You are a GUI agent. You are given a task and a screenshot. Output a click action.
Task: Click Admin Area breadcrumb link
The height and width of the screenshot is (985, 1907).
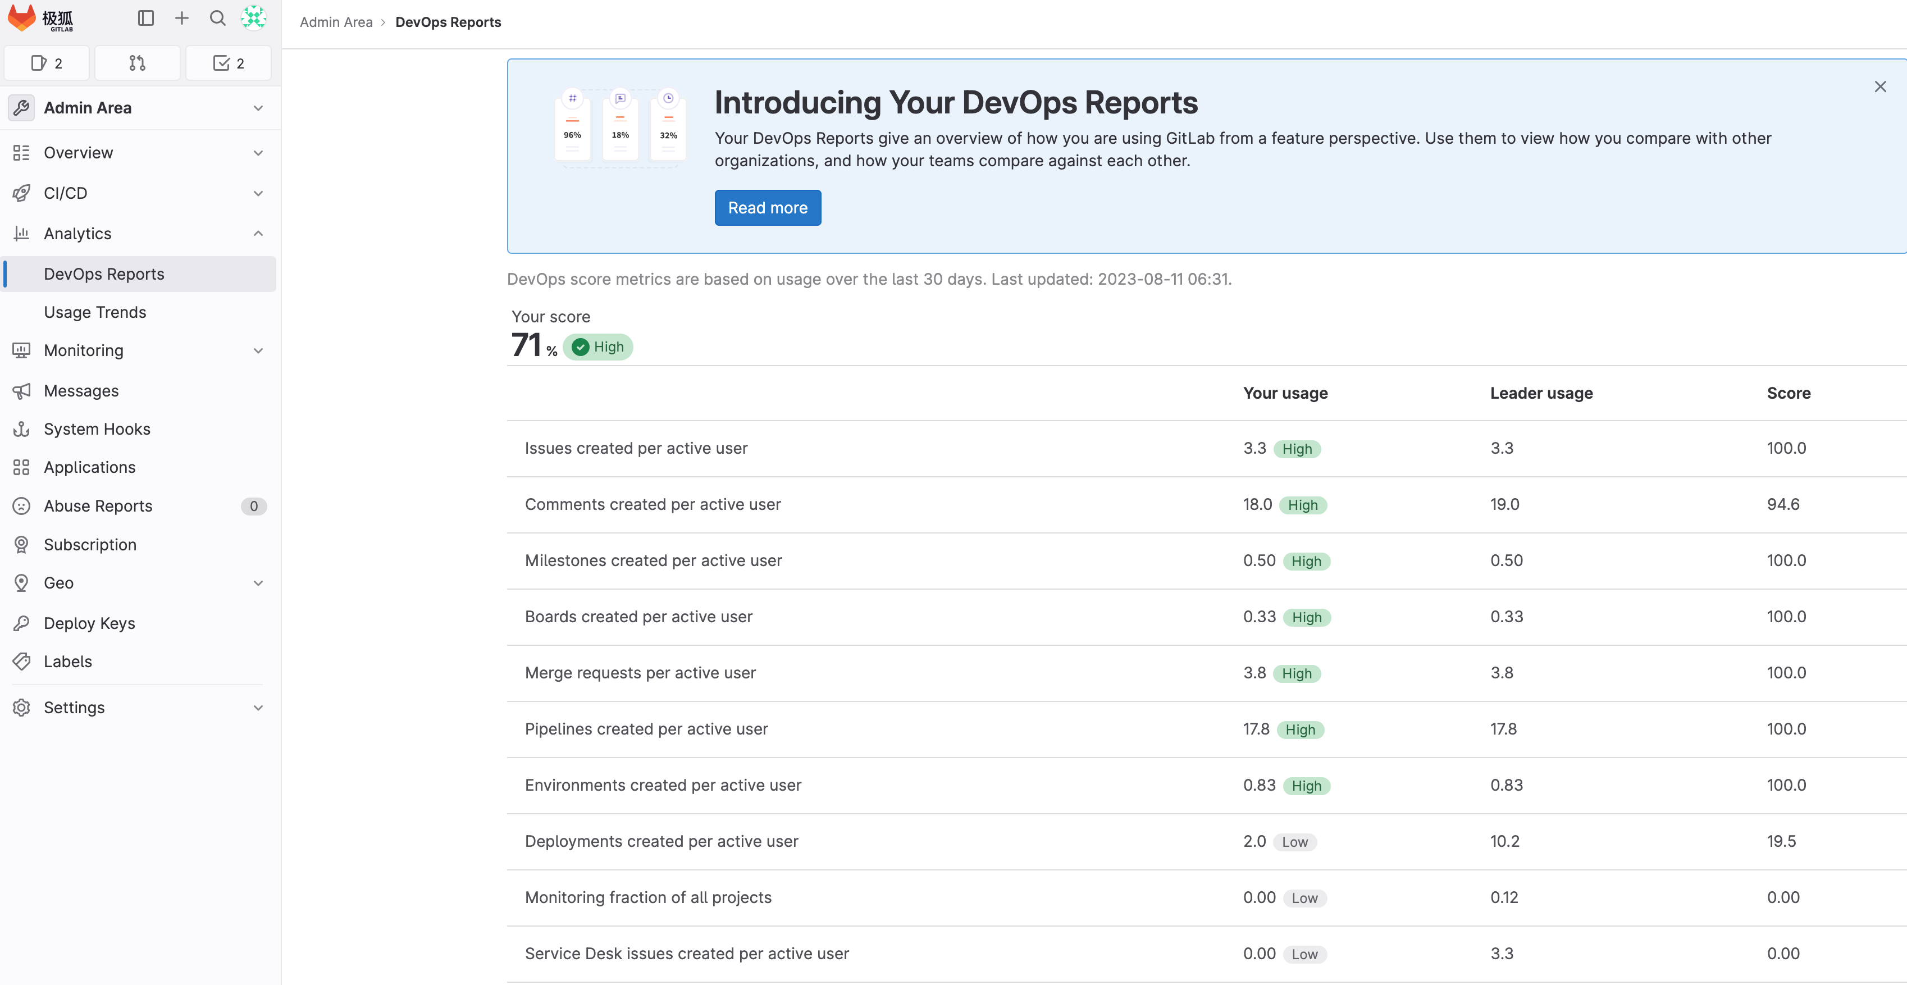pos(335,22)
